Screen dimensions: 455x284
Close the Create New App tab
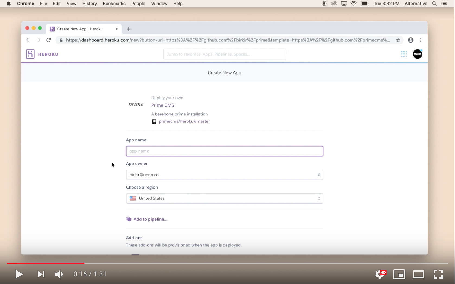tap(117, 29)
